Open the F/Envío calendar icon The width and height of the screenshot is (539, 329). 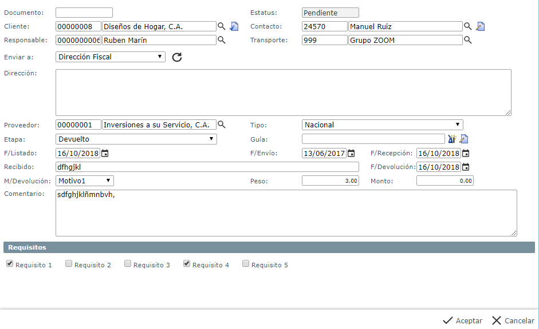351,153
